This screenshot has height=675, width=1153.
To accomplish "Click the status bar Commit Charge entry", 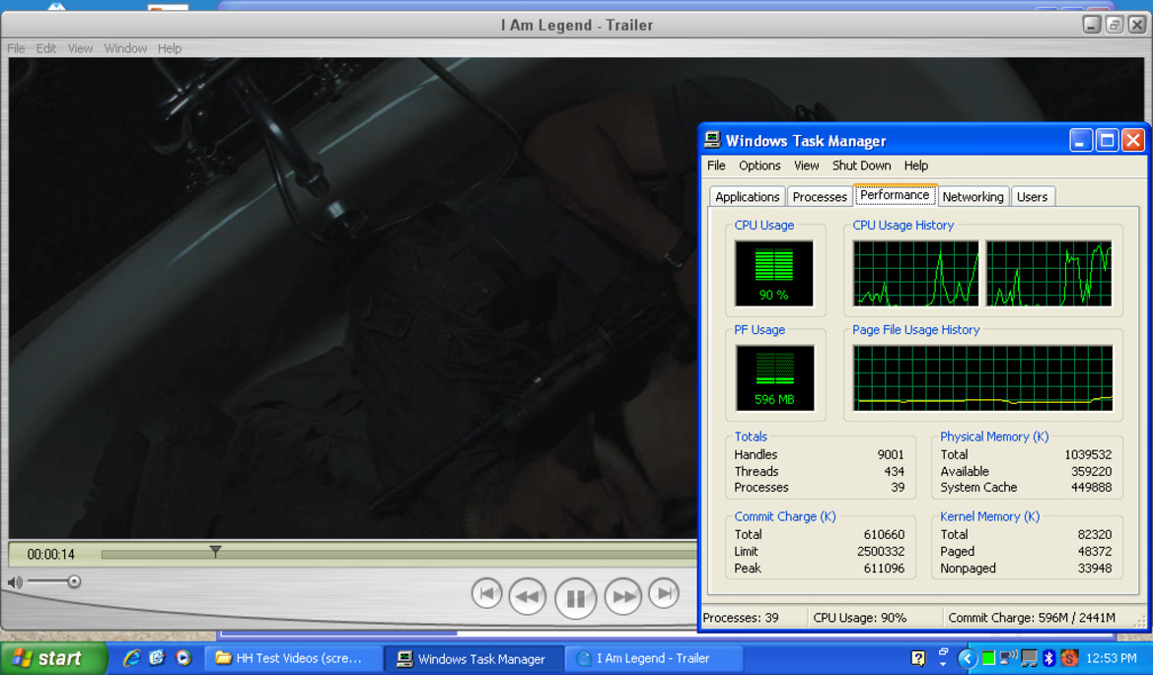I will tap(1032, 618).
